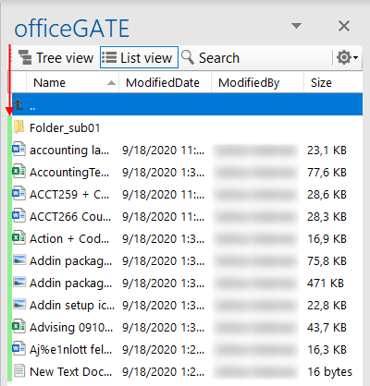Sort by the ModifiedDate column
Viewport: 370px width, 386px height.
[x=165, y=82]
